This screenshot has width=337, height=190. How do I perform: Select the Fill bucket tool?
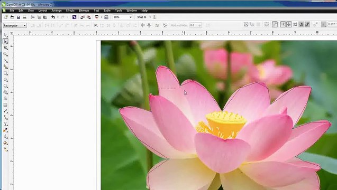point(6,143)
